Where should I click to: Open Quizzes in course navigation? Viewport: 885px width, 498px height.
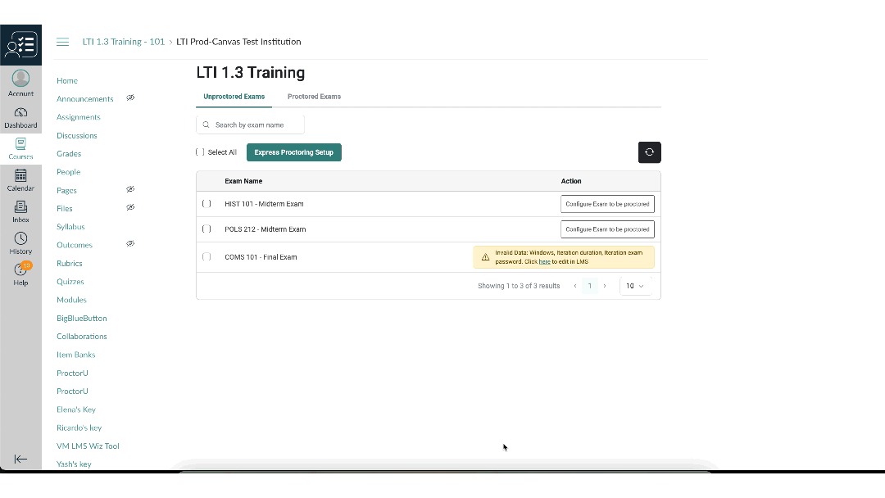point(70,282)
